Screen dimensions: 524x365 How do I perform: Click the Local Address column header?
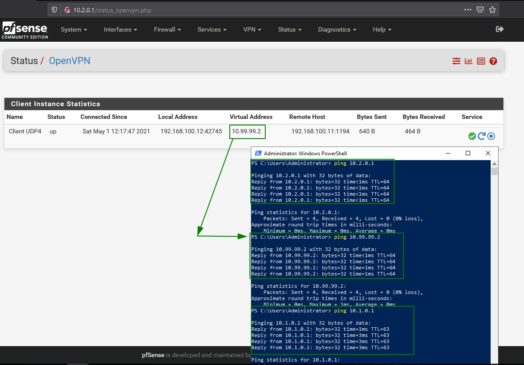coord(178,117)
